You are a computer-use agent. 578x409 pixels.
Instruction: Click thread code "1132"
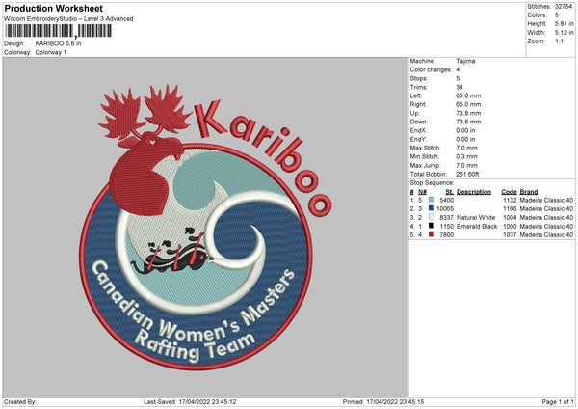510,200
